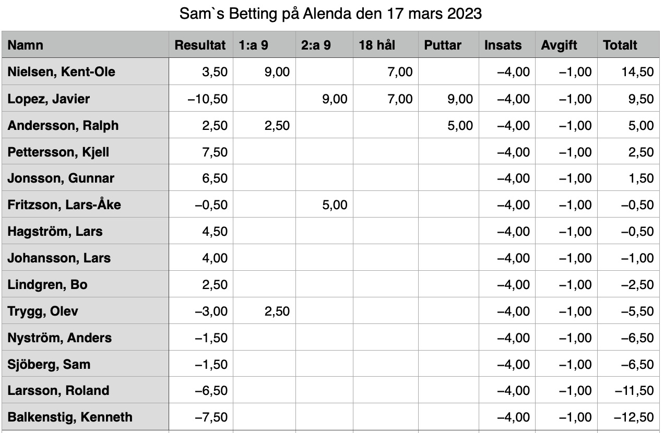Select Trygg, Olev name cell
This screenshot has height=433, width=664.
(x=85, y=311)
